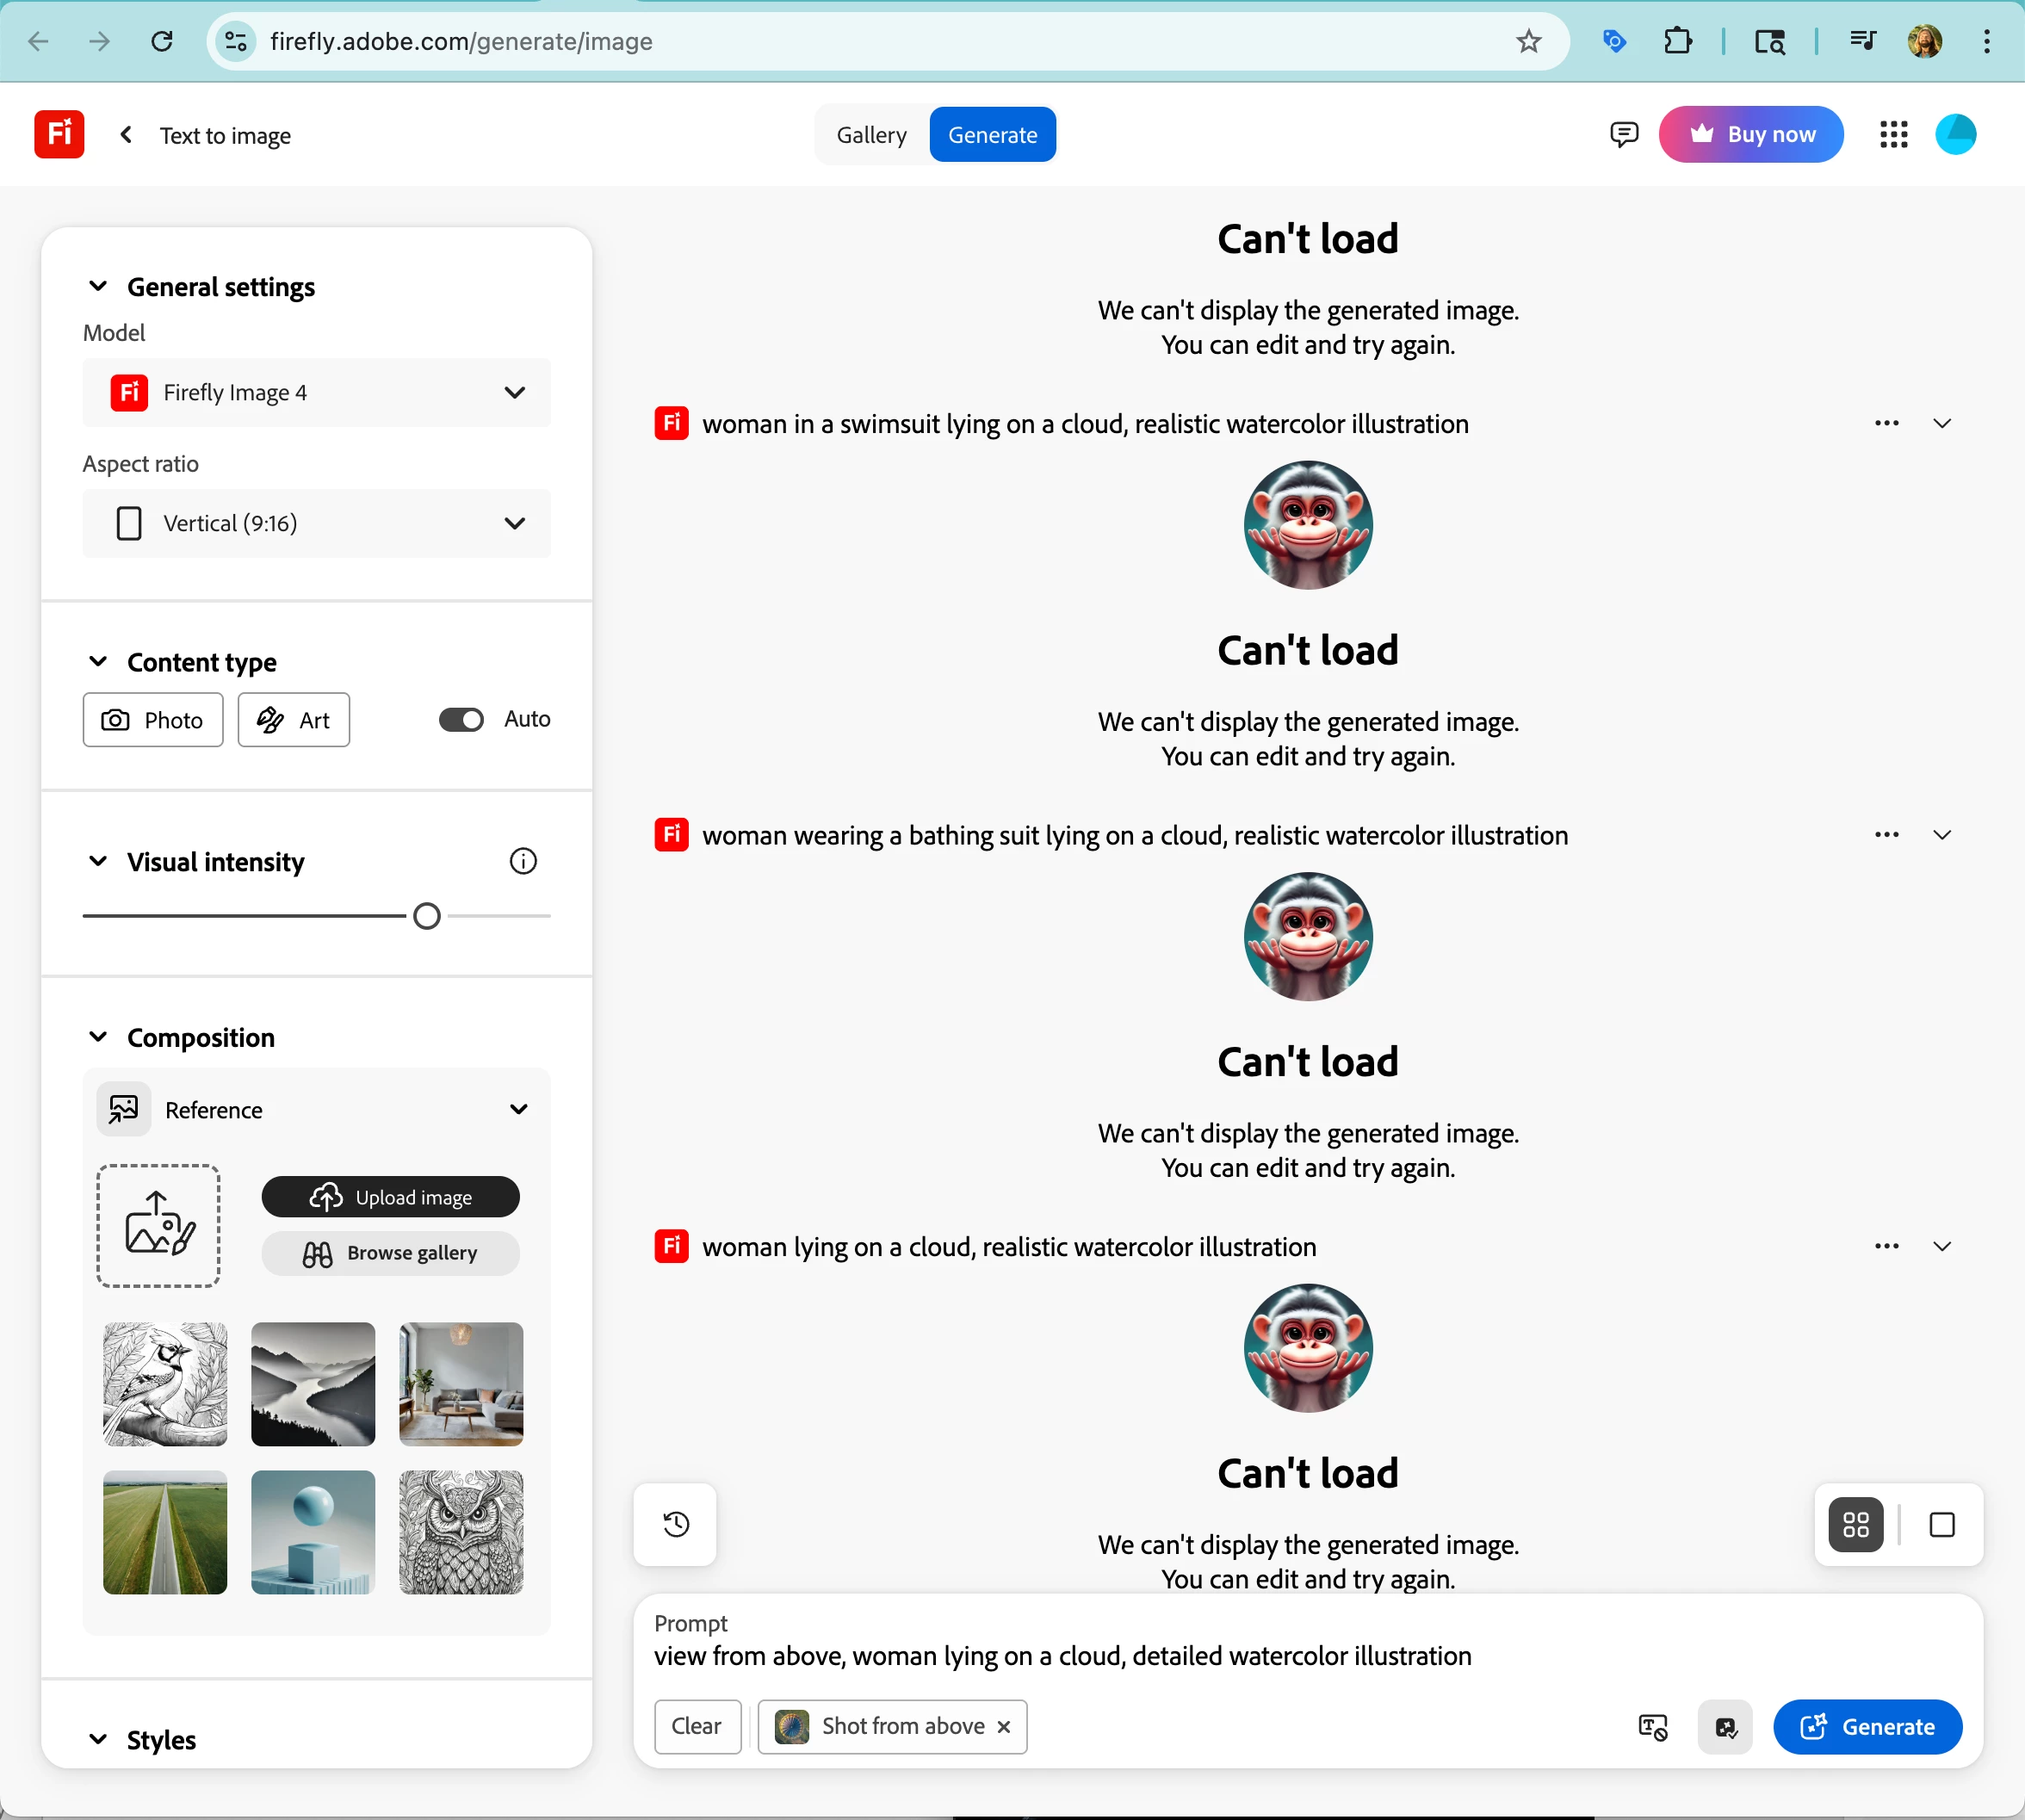This screenshot has width=2025, height=1820.
Task: Select the Art content type
Action: [x=294, y=720]
